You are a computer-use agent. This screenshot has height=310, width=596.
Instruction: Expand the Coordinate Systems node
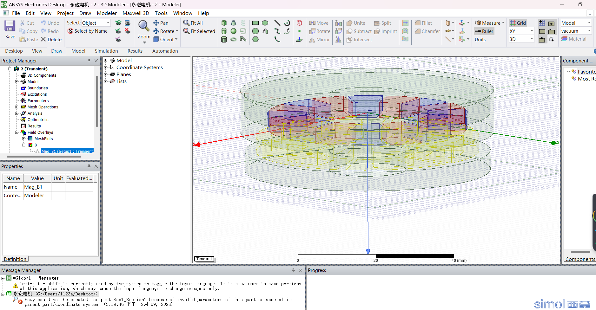tap(106, 67)
